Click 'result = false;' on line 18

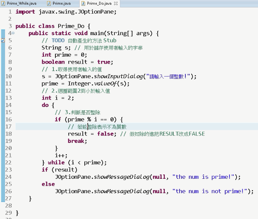[92, 134]
